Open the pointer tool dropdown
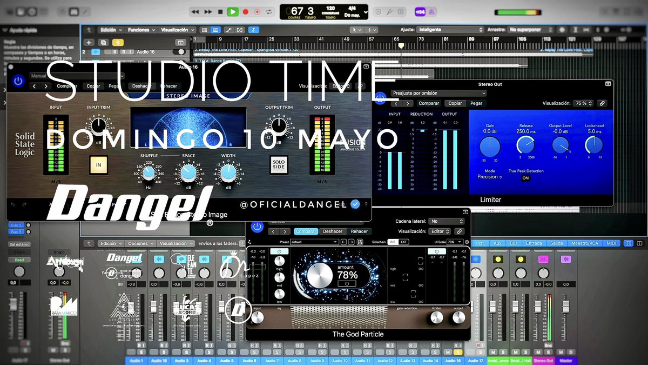The width and height of the screenshot is (648, 365). click(x=356, y=30)
